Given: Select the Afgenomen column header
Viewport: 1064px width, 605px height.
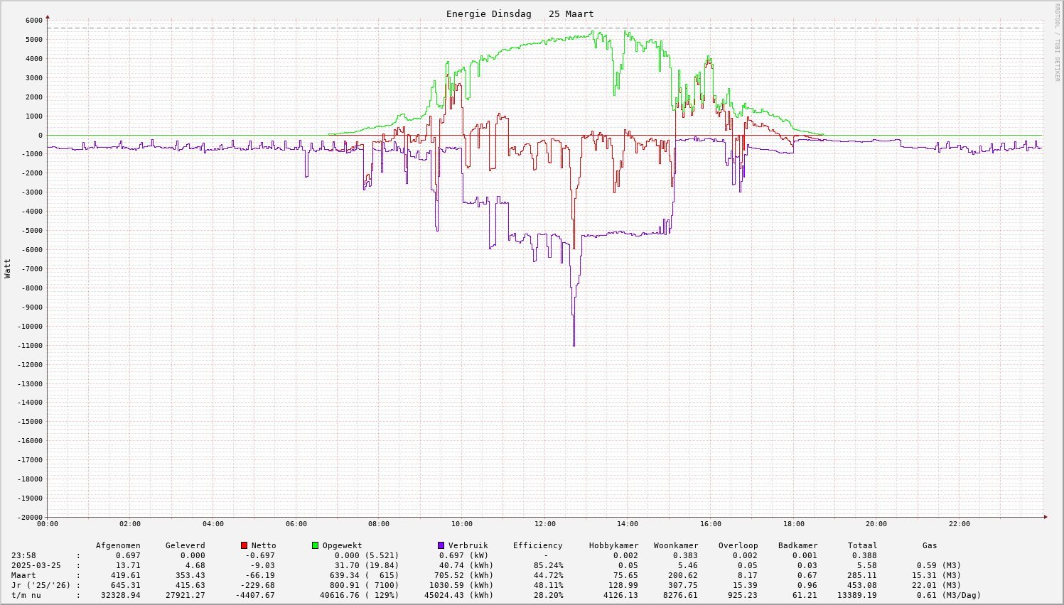Looking at the screenshot, I should [x=118, y=545].
